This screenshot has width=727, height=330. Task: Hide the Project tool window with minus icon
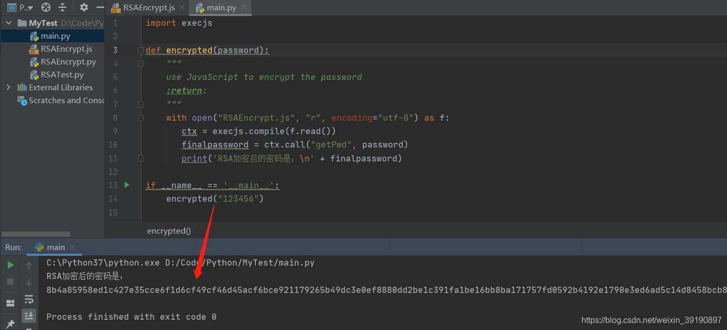coord(100,7)
